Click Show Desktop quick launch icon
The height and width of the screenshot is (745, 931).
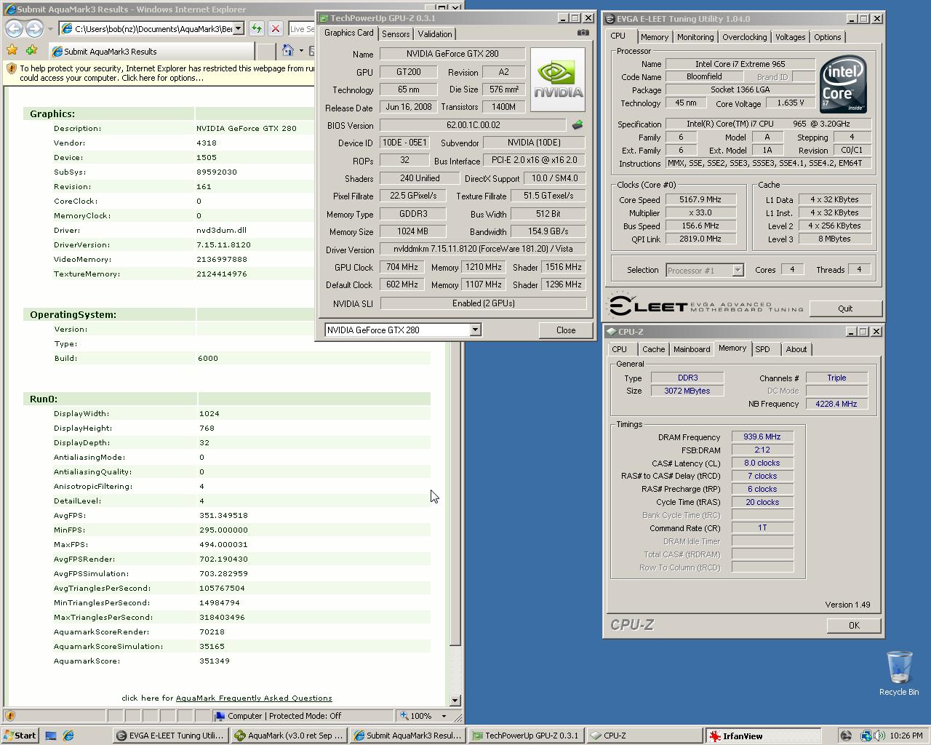tap(51, 736)
